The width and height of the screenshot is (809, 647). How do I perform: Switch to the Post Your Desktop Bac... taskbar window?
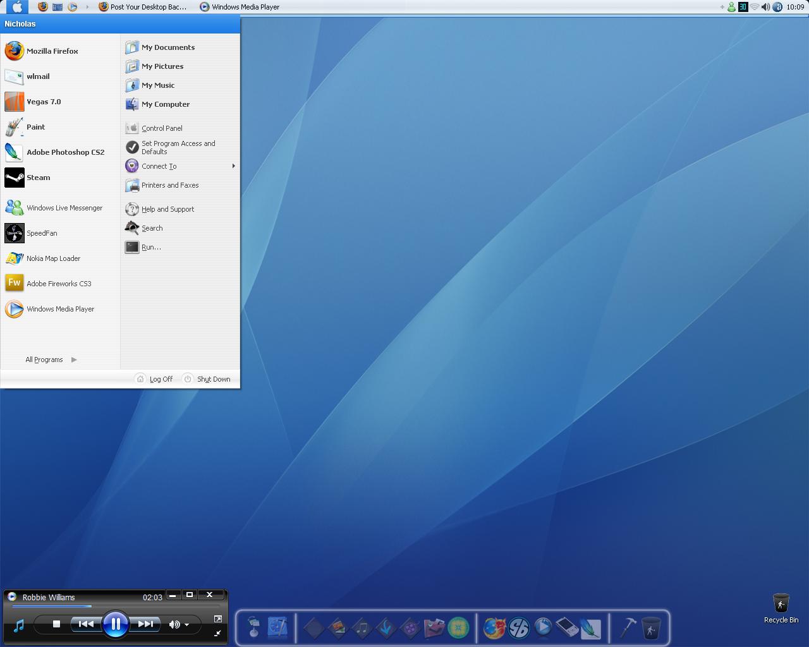(143, 7)
